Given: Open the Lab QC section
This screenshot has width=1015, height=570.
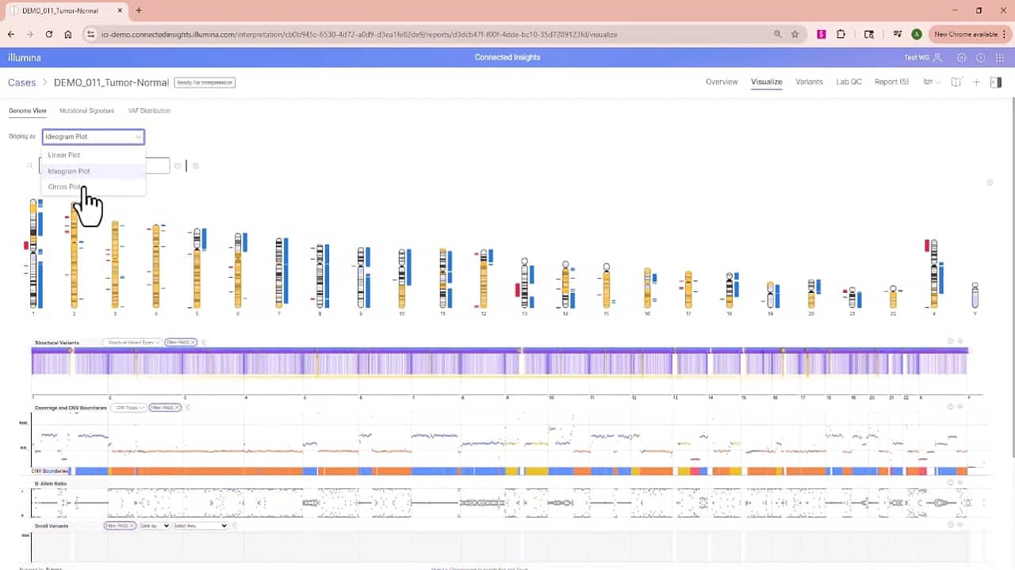Looking at the screenshot, I should pos(848,82).
